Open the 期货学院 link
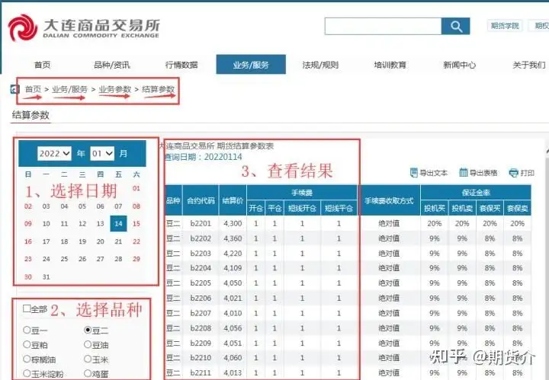The image size is (549, 380). 505,26
